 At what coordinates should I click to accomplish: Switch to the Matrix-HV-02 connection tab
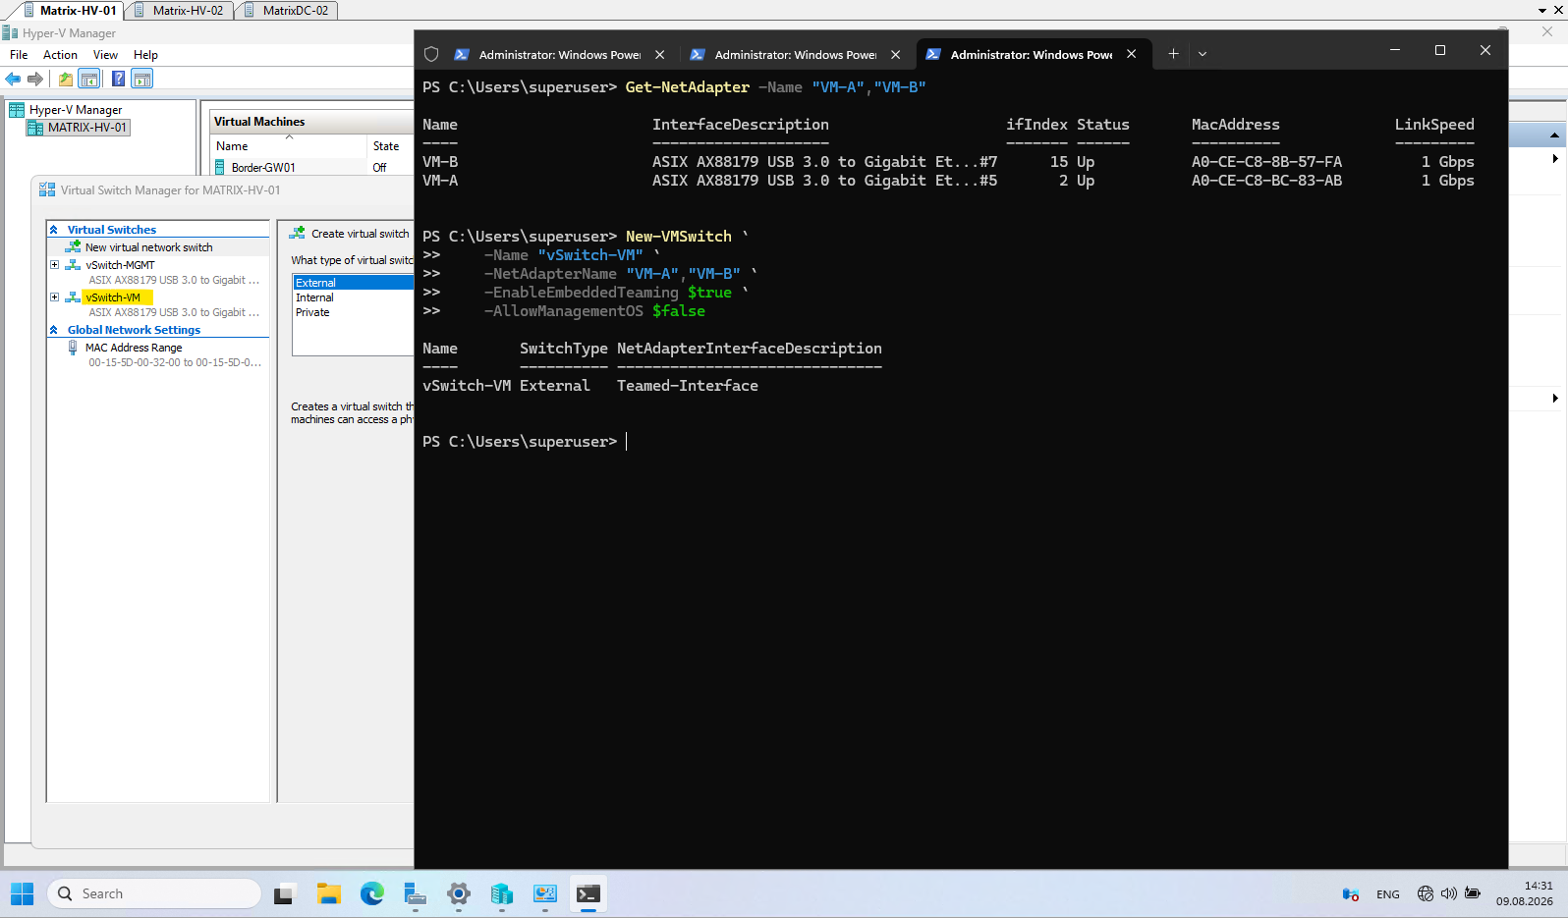click(180, 10)
